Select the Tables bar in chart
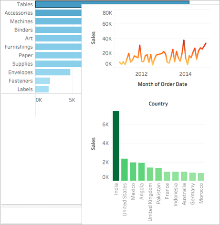 point(112,3)
